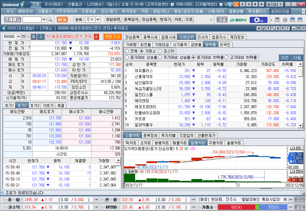This screenshot has width=306, height=211.
Task: Click the monitor icon in title bar
Action: pos(230,4)
